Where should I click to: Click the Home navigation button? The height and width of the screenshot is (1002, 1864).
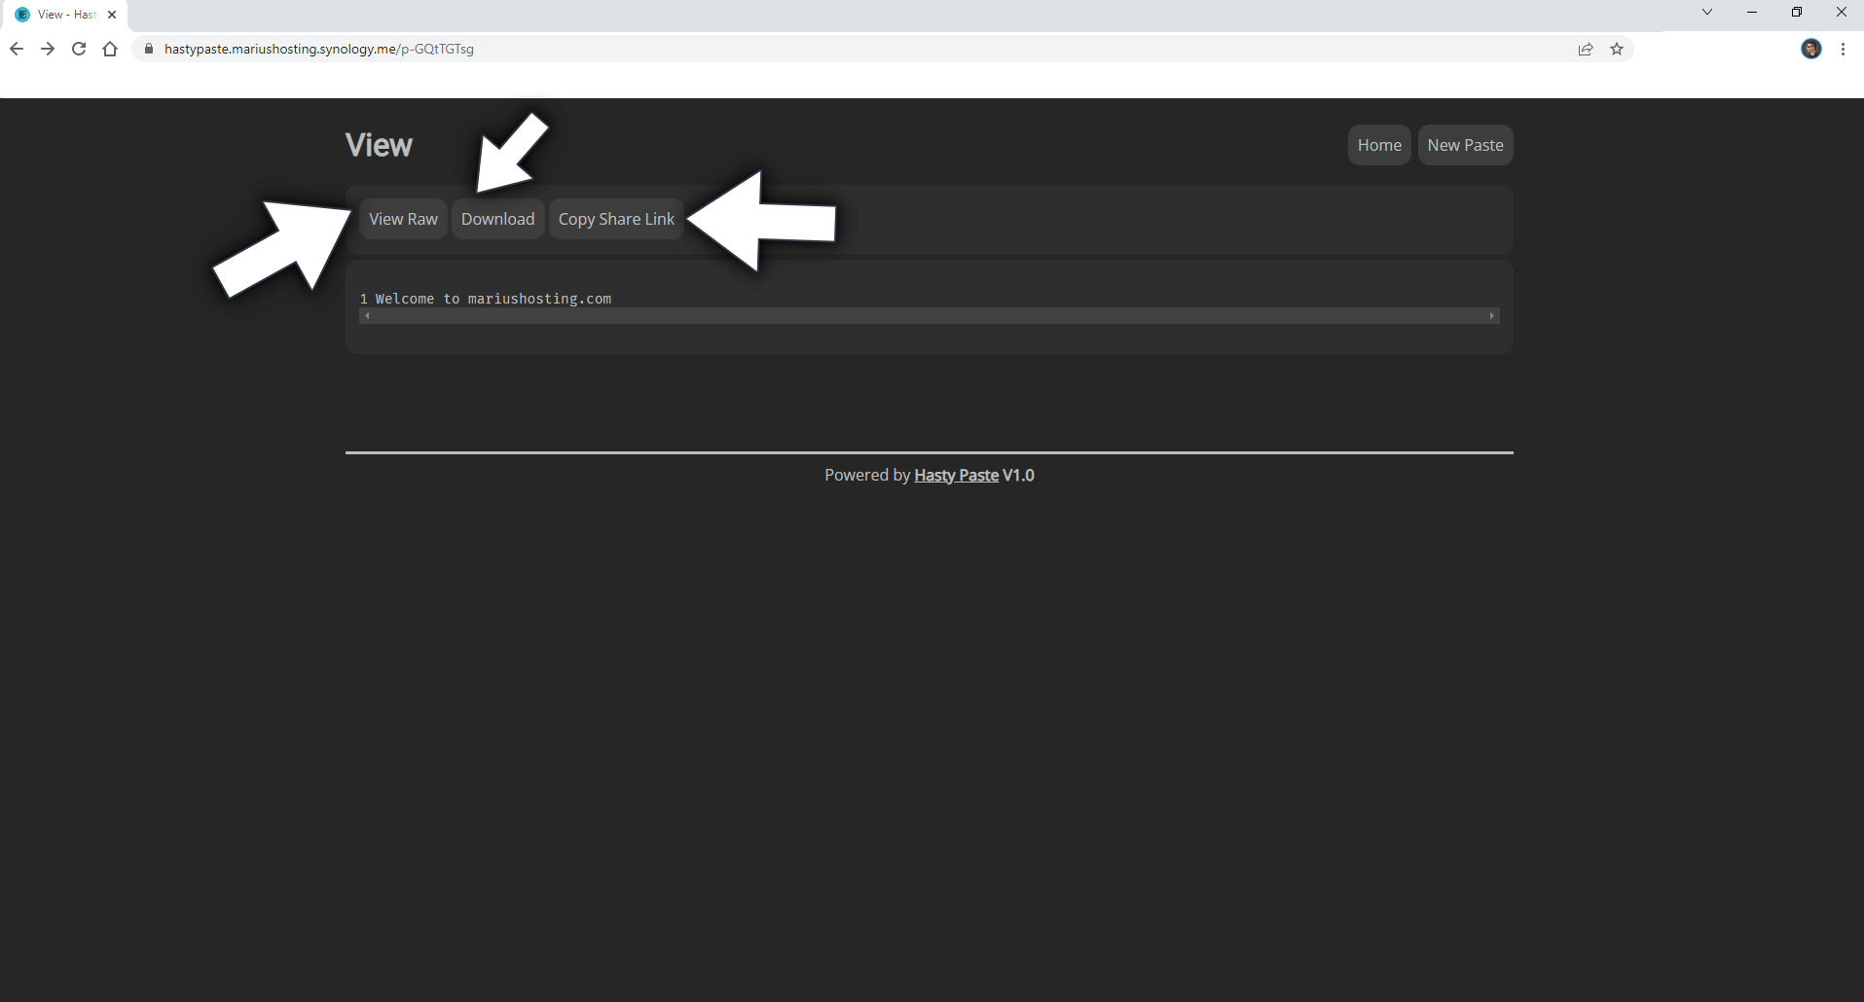coord(1378,144)
